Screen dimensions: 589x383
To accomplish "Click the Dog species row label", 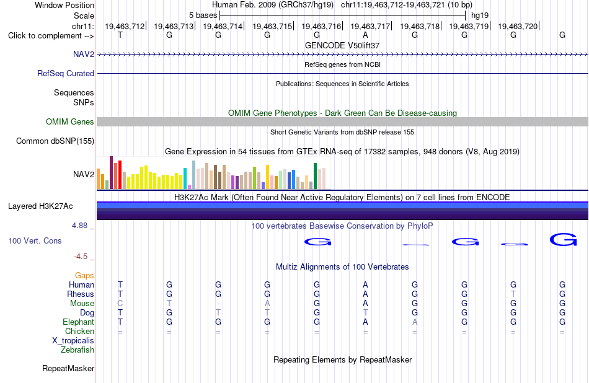I will pos(87,312).
